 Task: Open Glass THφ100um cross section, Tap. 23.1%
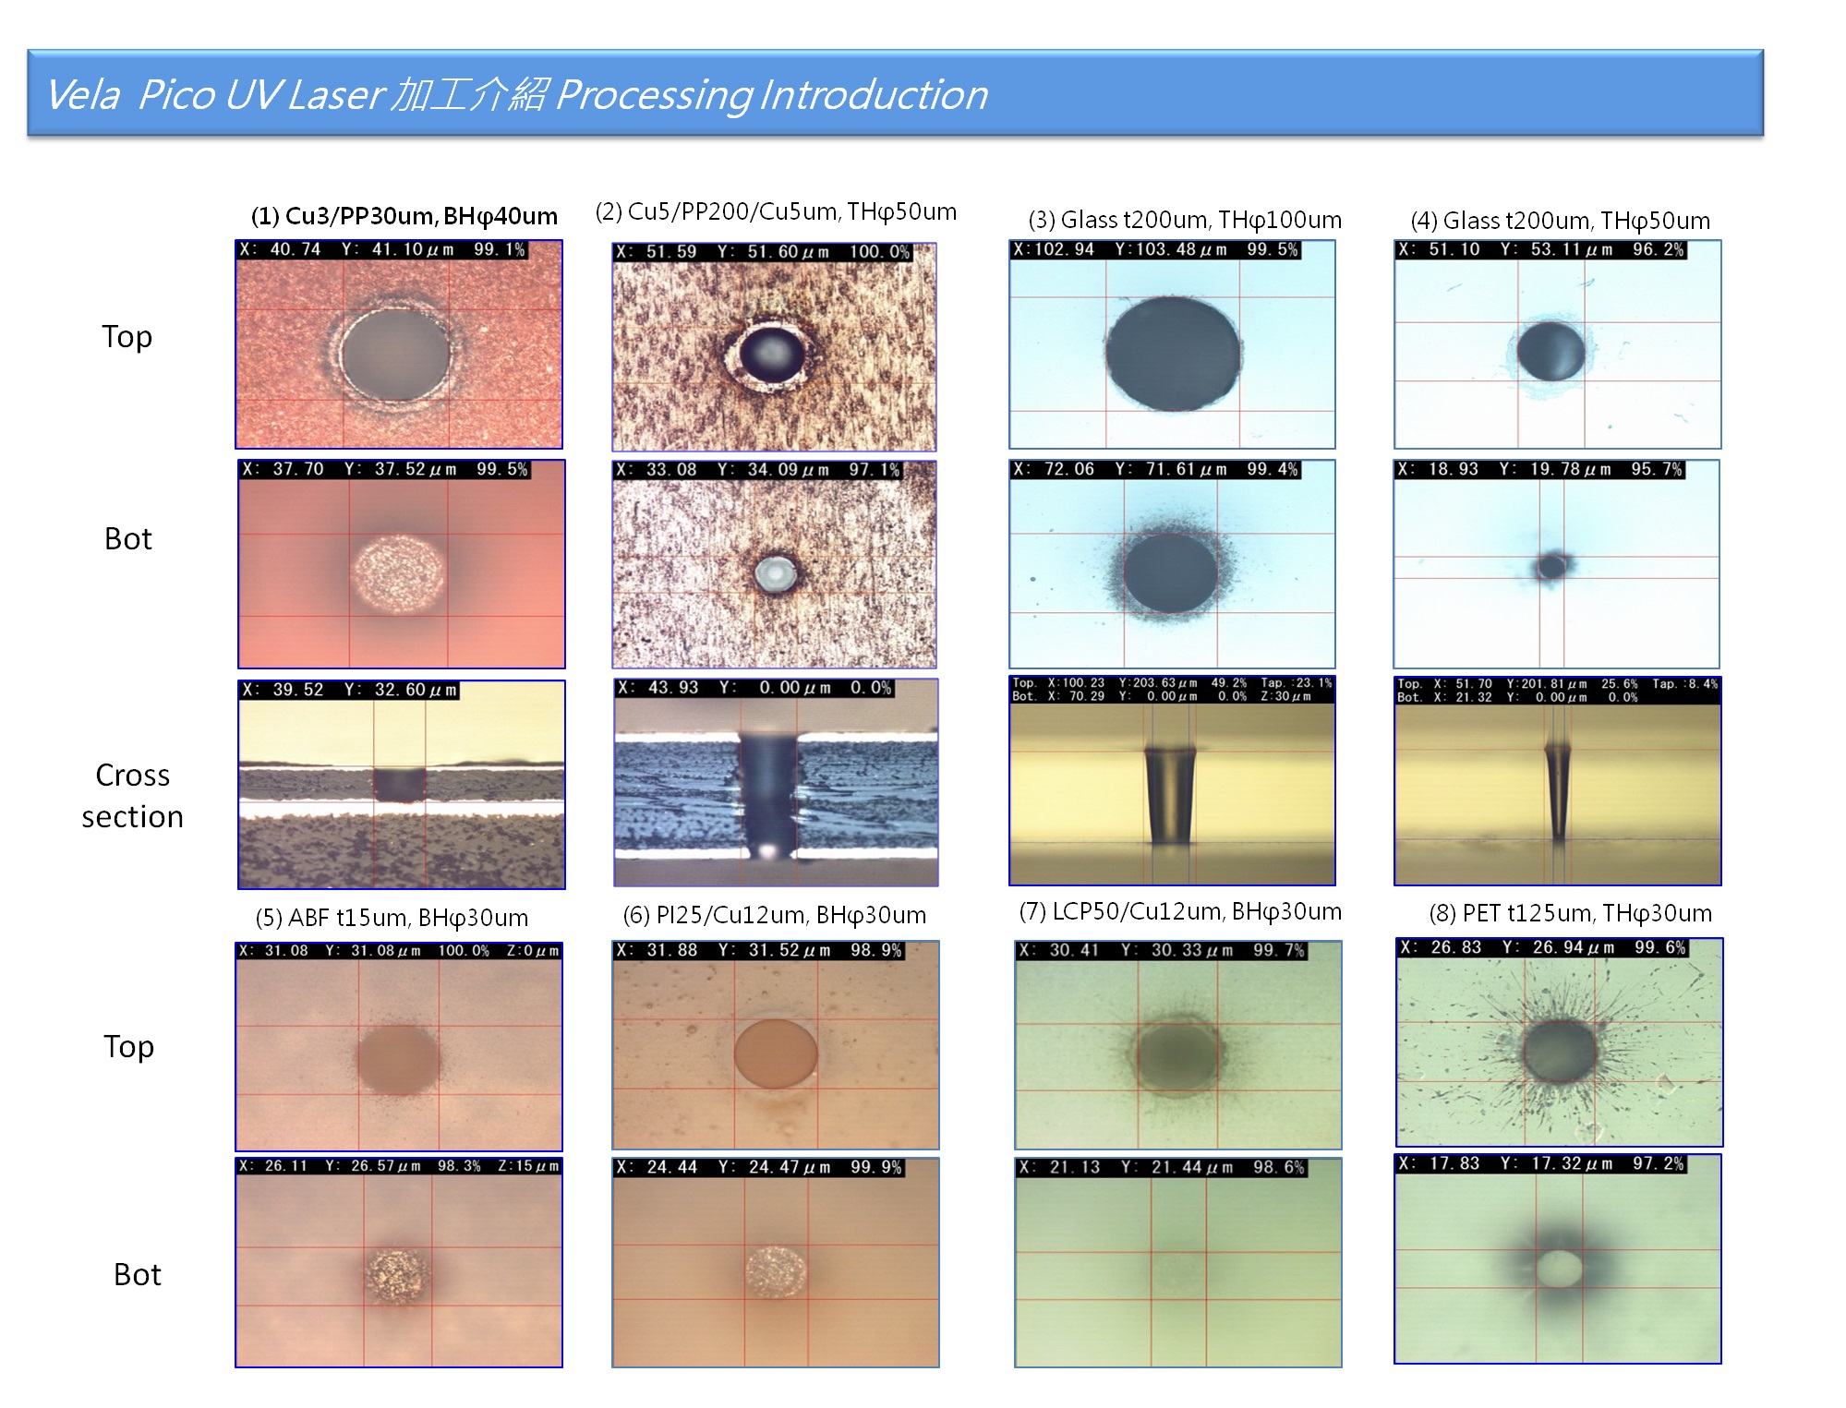tap(1172, 781)
